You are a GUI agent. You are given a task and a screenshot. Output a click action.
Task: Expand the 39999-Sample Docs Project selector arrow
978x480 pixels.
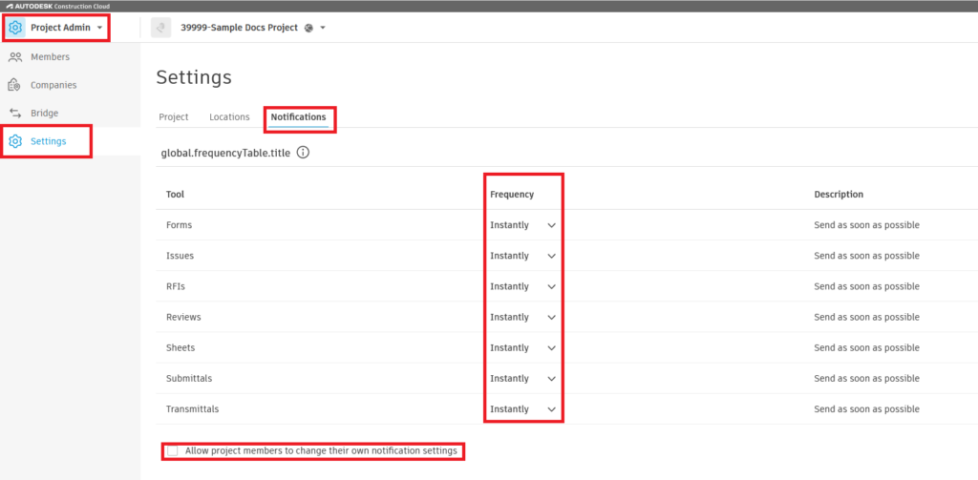click(x=323, y=28)
